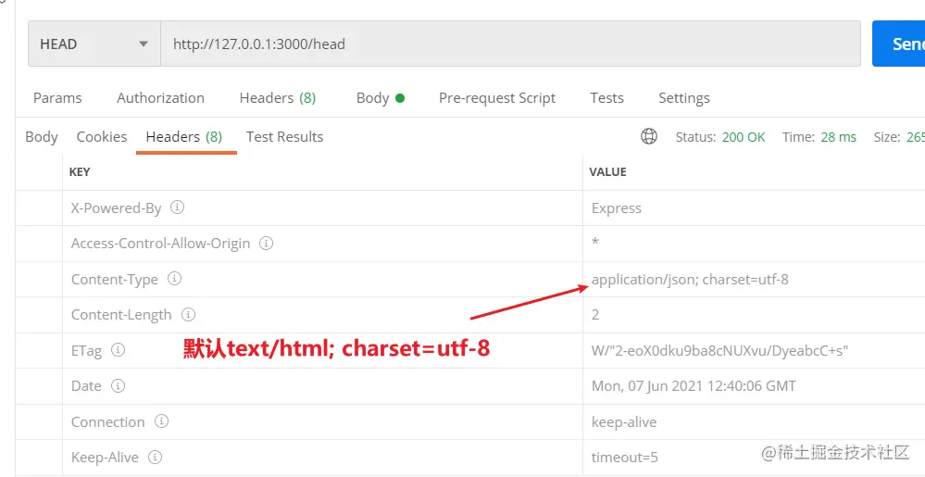This screenshot has width=925, height=477.
Task: Open the request Params tab
Action: 57,97
